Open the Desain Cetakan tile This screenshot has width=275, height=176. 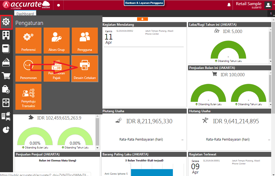(x=85, y=68)
